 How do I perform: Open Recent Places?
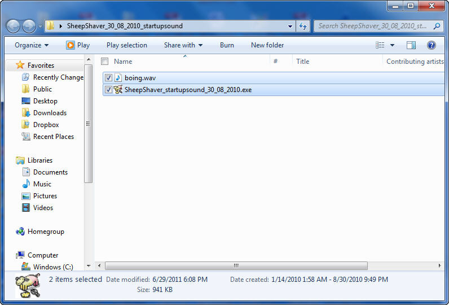[x=54, y=137]
